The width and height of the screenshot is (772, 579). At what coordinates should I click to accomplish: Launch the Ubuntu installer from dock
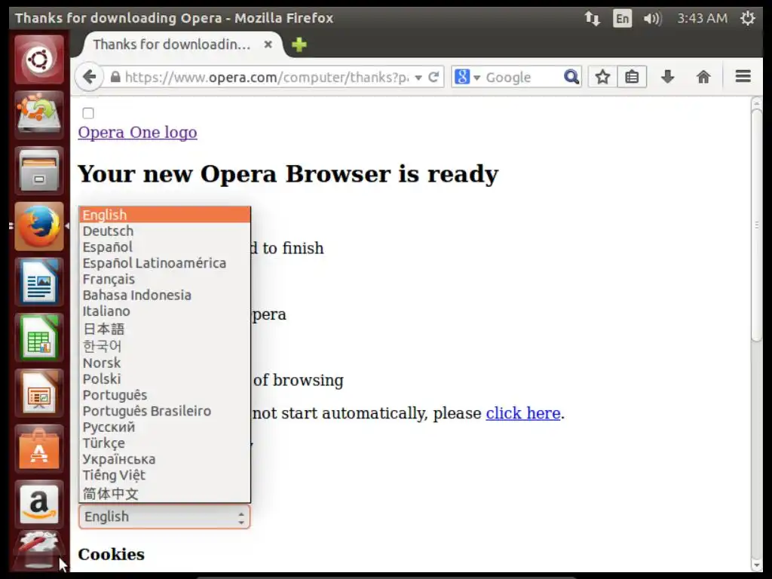39,115
